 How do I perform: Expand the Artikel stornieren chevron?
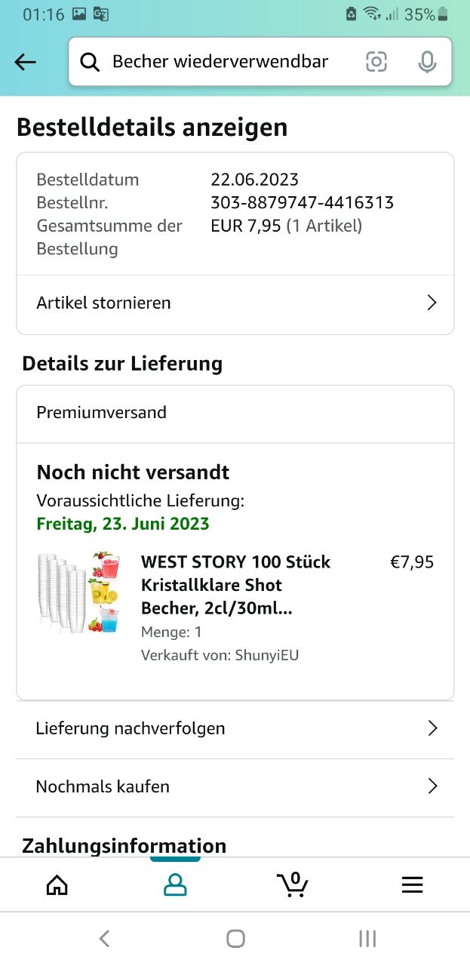(432, 303)
